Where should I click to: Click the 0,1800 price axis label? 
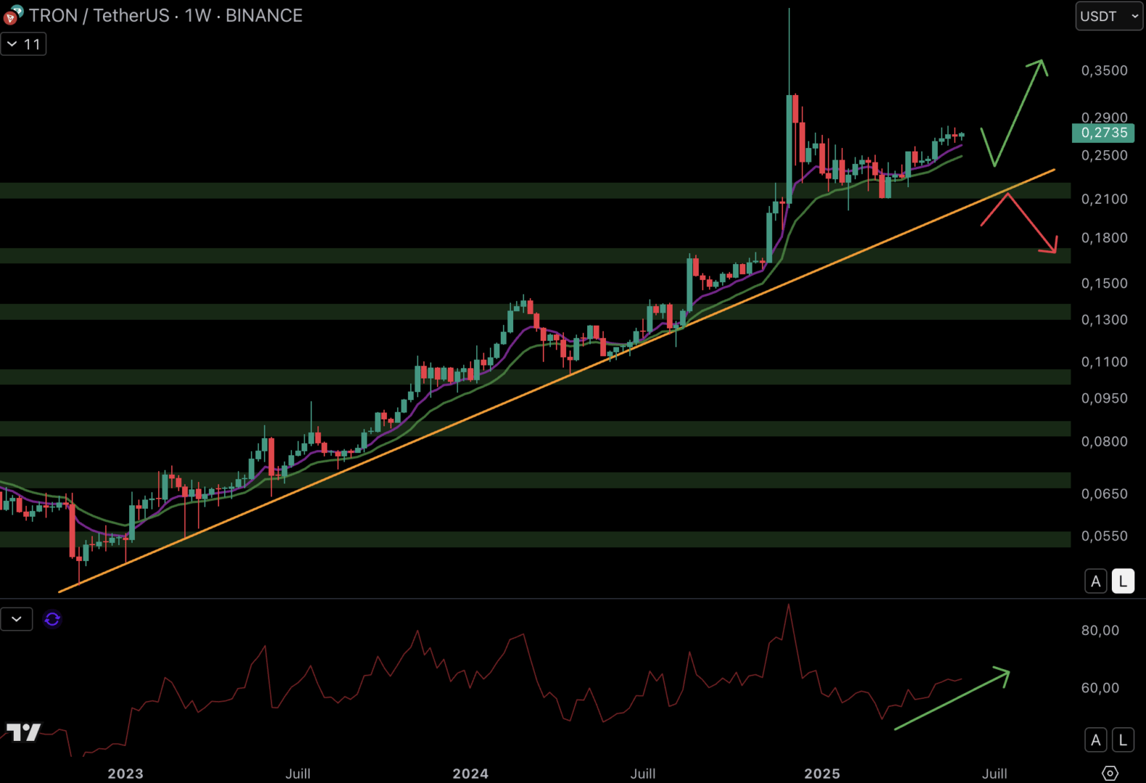tap(1104, 238)
